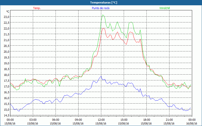Click the 18,5 y-axis value

point(7,69)
